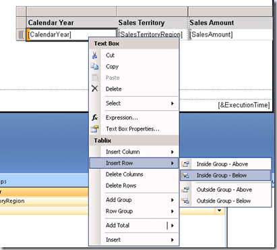Click the Delete X icon
Viewport: 277px width, 250px height.
(94, 89)
